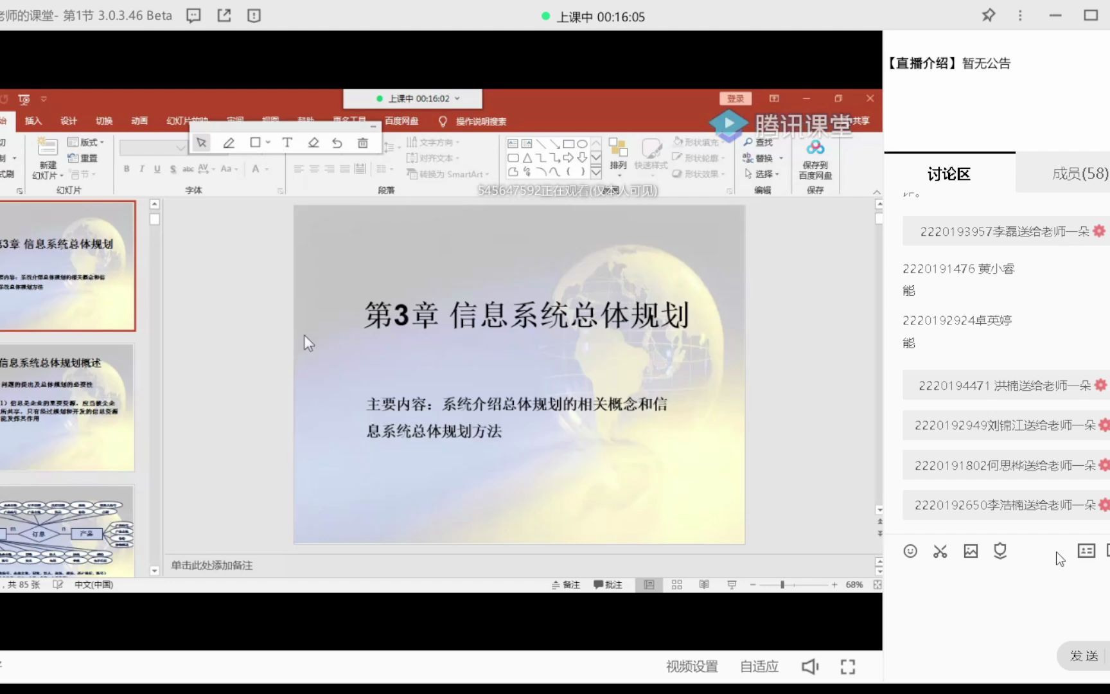The height and width of the screenshot is (694, 1110).
Task: Select the oval shape in shapes gallery
Action: tap(582, 143)
